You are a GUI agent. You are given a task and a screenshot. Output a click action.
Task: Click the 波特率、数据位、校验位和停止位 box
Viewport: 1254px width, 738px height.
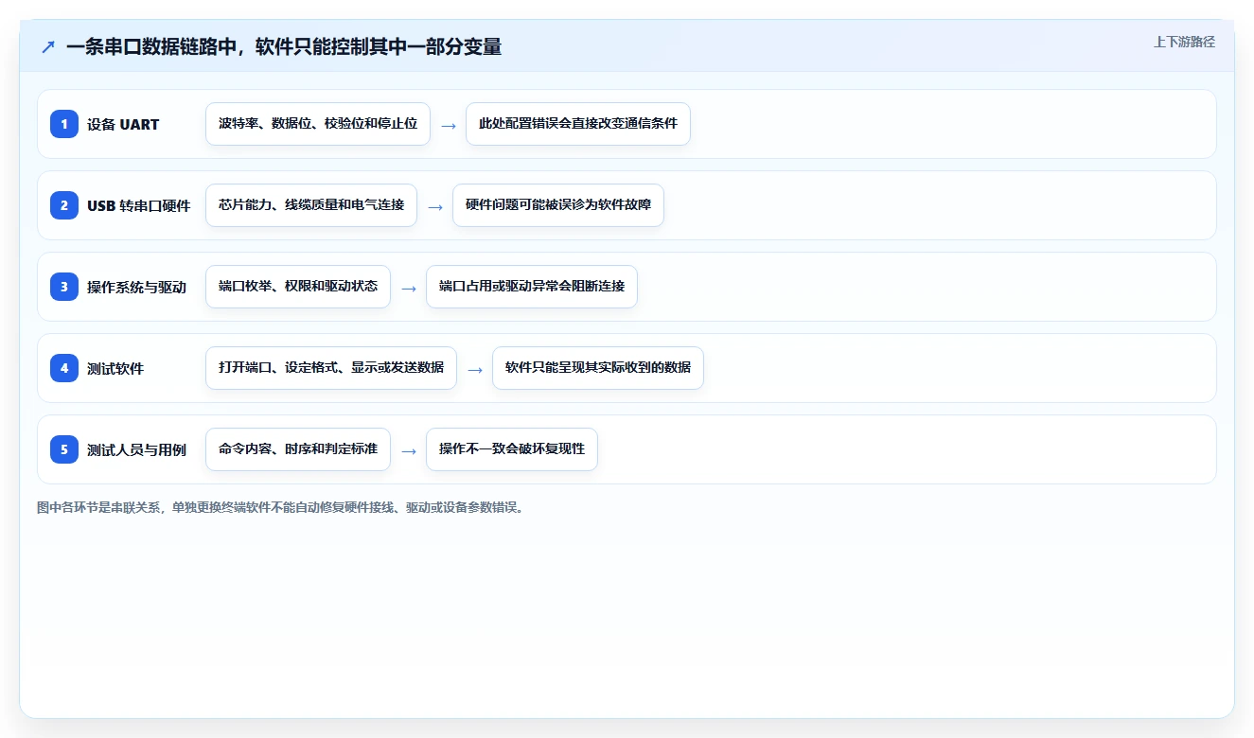click(318, 124)
